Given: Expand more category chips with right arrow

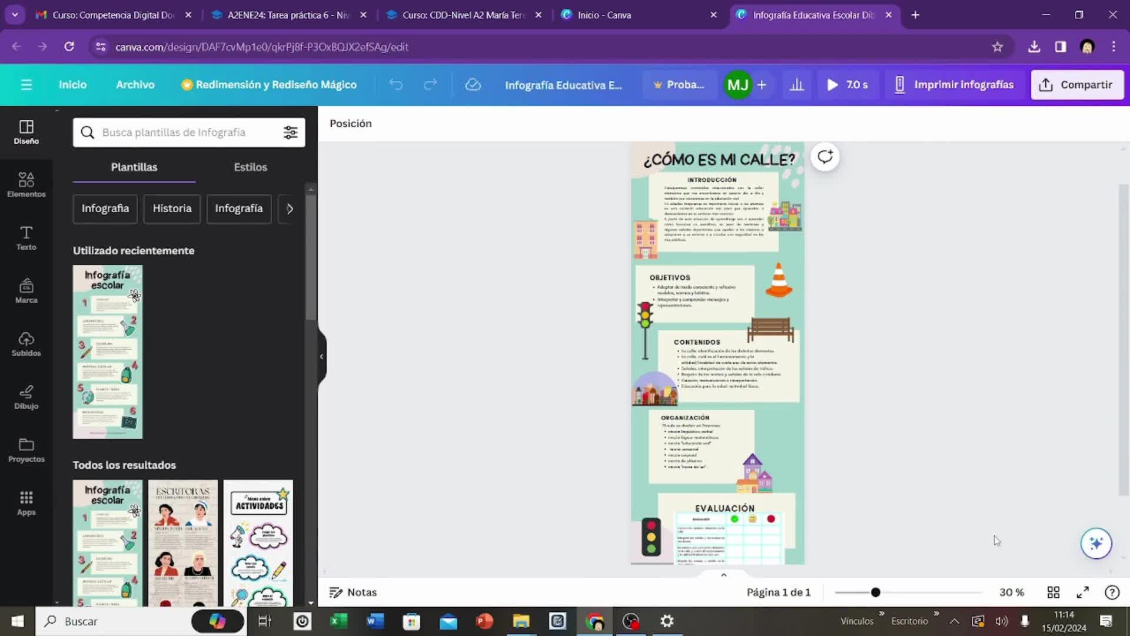Looking at the screenshot, I should [x=290, y=208].
